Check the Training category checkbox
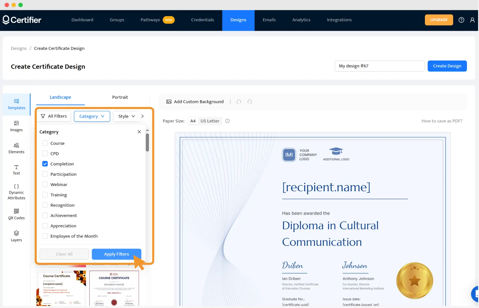Viewport: 479px width, 308px height. (45, 195)
